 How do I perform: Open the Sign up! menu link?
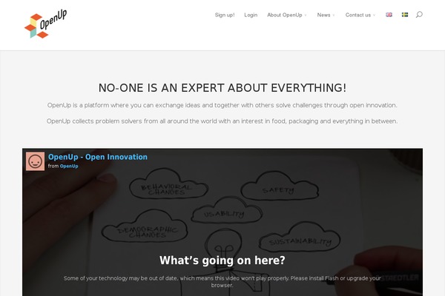tap(225, 15)
